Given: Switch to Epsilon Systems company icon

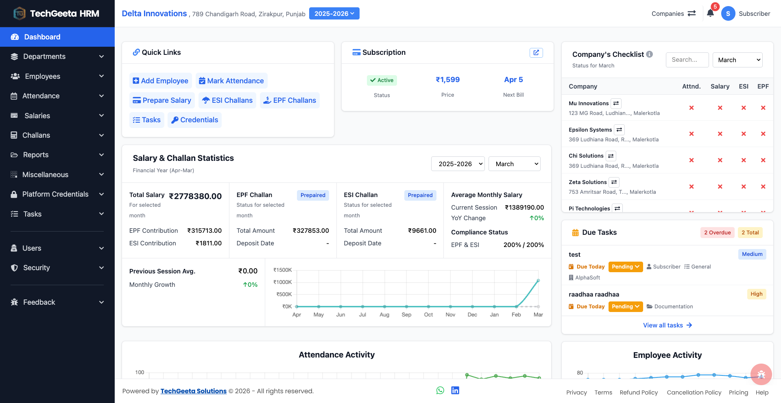Looking at the screenshot, I should pos(619,130).
